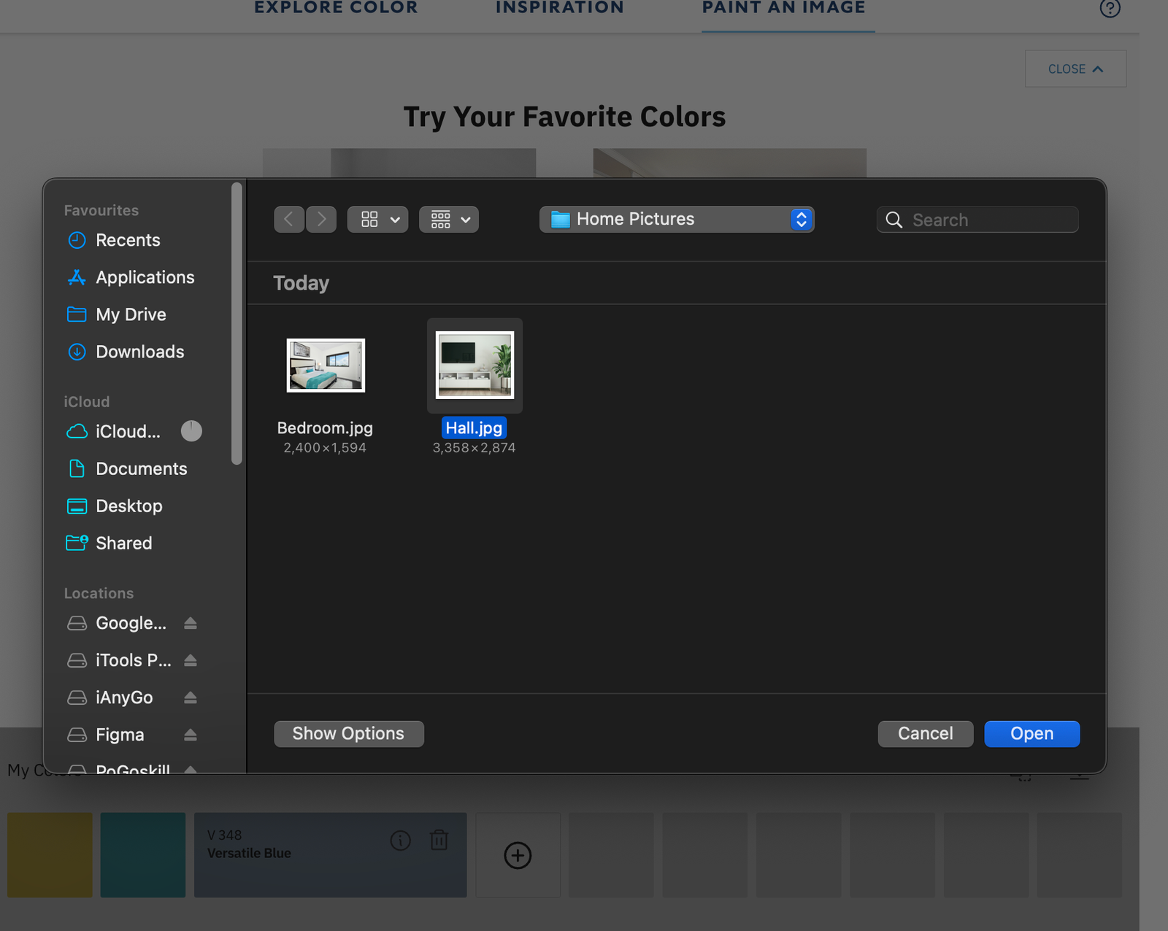The height and width of the screenshot is (931, 1168).
Task: Open the Shared folder
Action: [123, 543]
